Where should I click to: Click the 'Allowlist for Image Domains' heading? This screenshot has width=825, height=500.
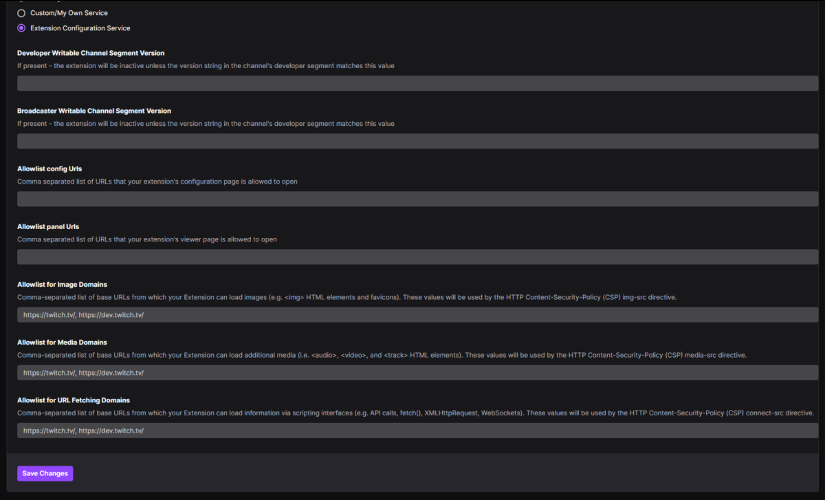click(62, 284)
